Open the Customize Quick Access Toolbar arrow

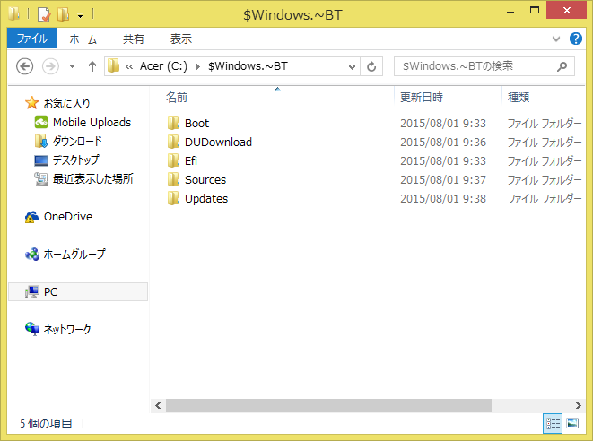[x=80, y=15]
